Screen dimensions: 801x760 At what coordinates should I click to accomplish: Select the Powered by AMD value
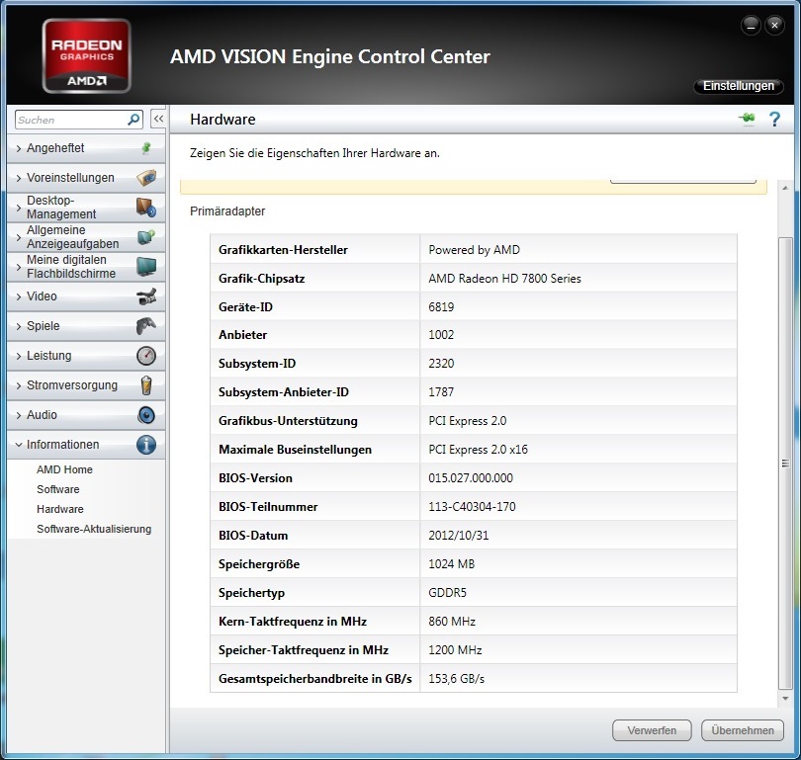(474, 250)
